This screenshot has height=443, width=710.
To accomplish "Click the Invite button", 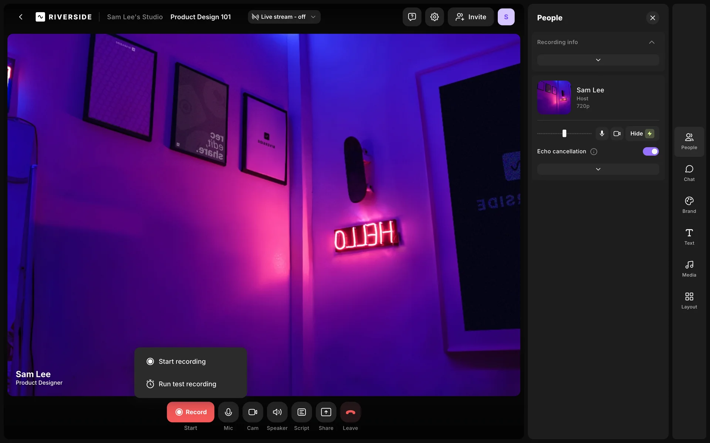I will tap(470, 17).
